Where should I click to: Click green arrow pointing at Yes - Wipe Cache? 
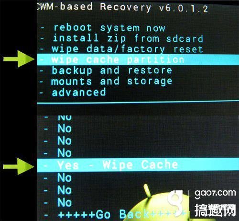(x=19, y=166)
